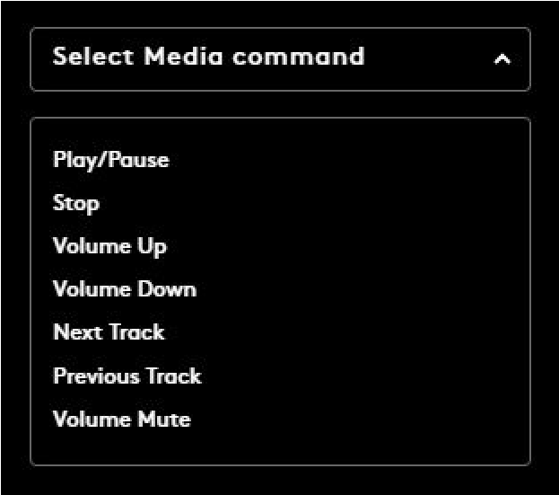Set command to Volume Down
The height and width of the screenshot is (495, 559).
[x=124, y=289]
